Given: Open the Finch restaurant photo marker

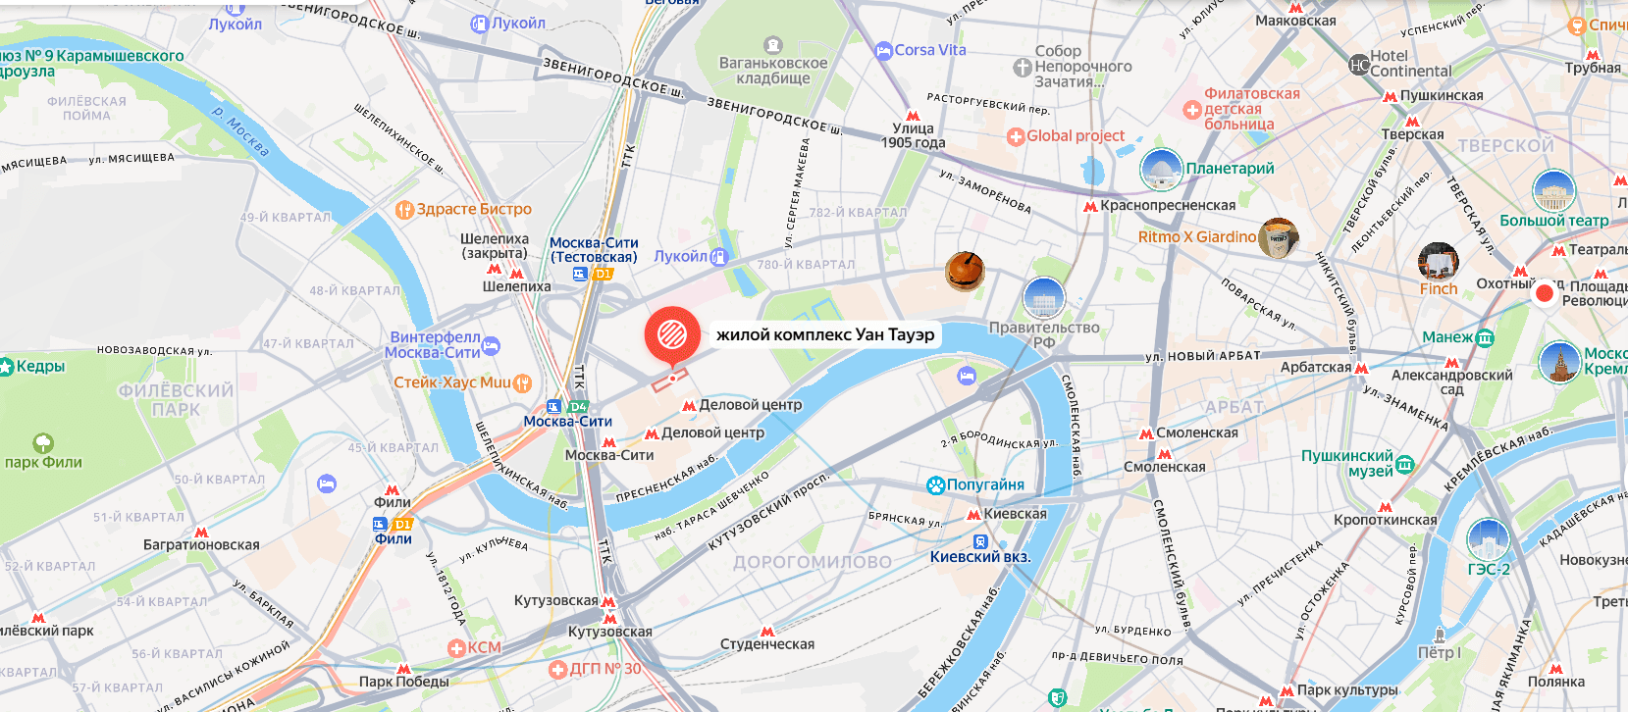Looking at the screenshot, I should point(1439,262).
